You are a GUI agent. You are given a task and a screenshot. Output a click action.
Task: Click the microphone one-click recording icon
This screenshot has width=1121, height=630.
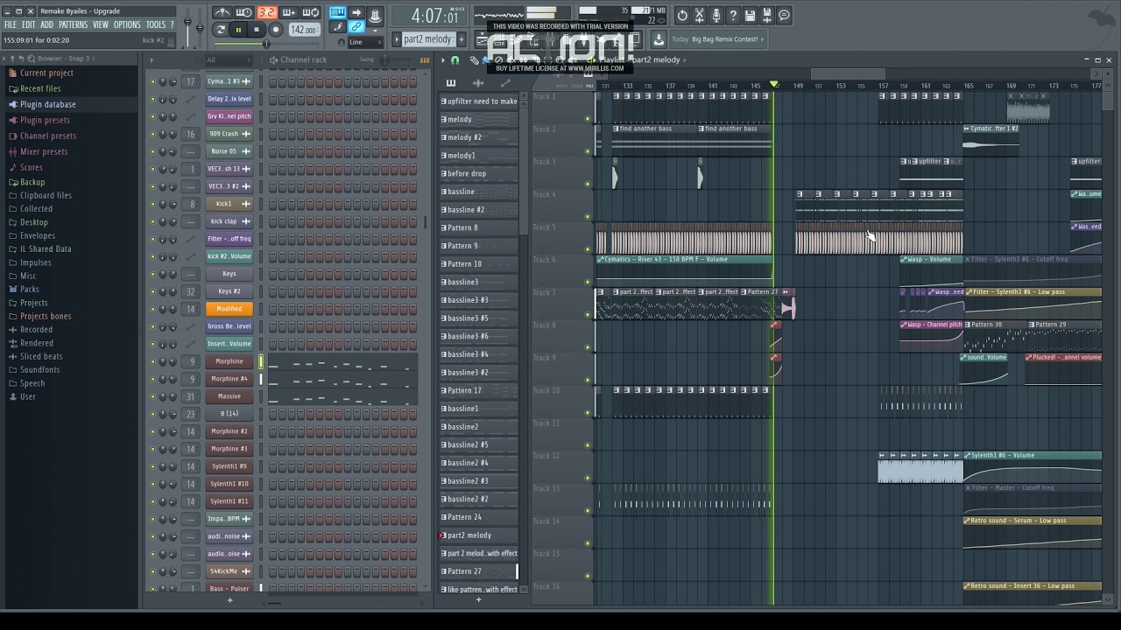pos(716,15)
